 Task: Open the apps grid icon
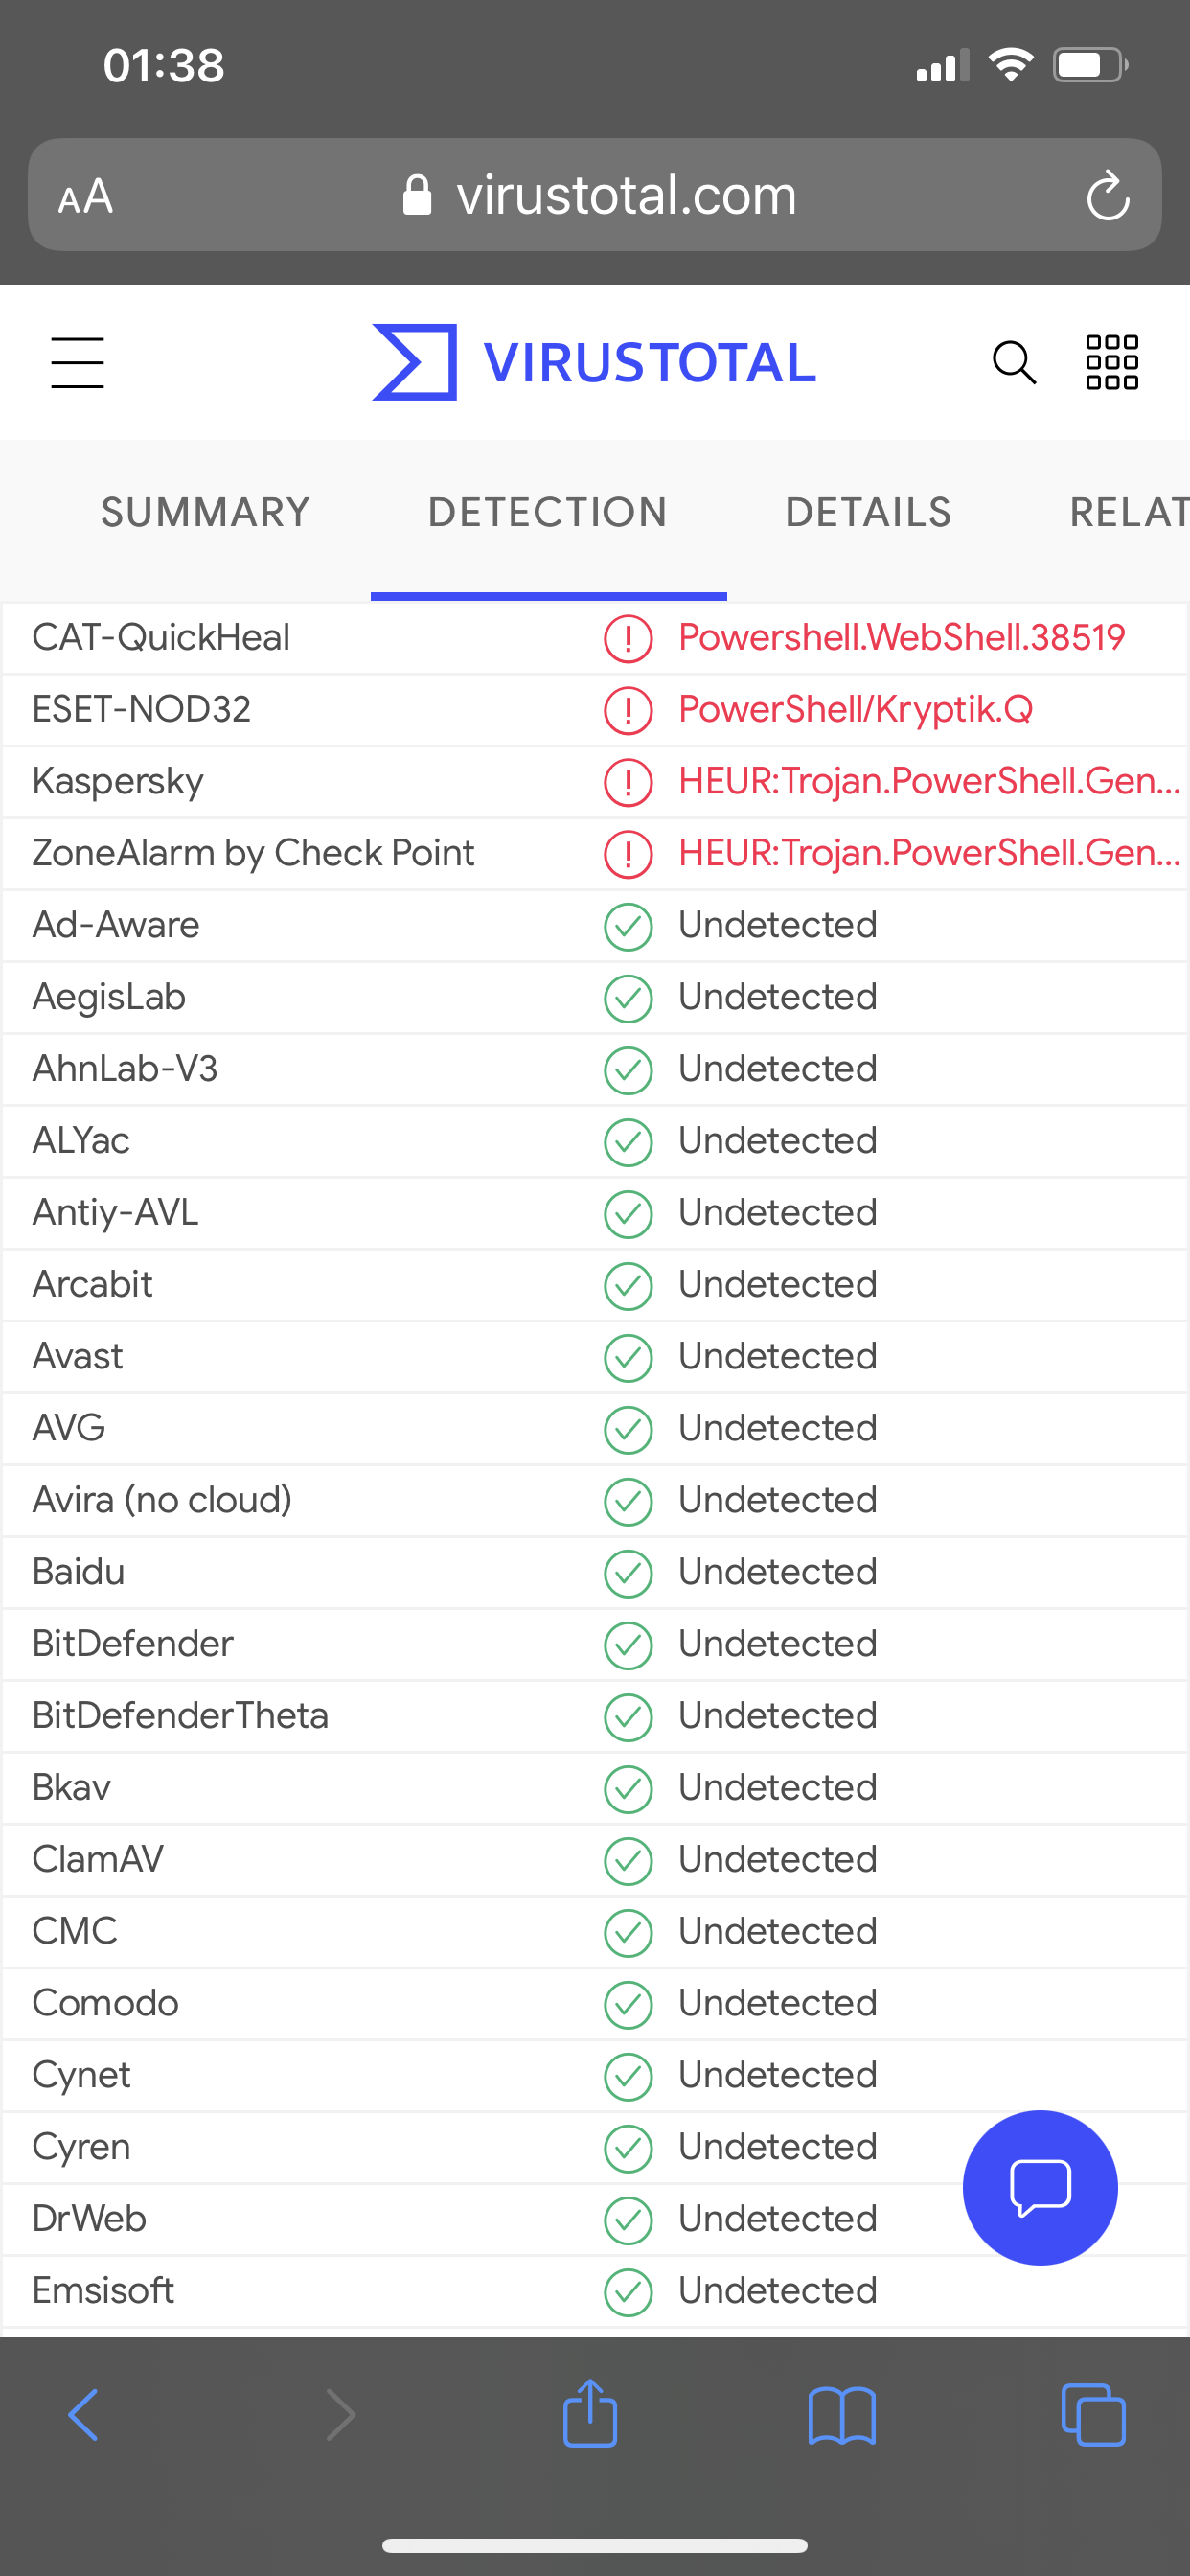pyautogui.click(x=1112, y=362)
